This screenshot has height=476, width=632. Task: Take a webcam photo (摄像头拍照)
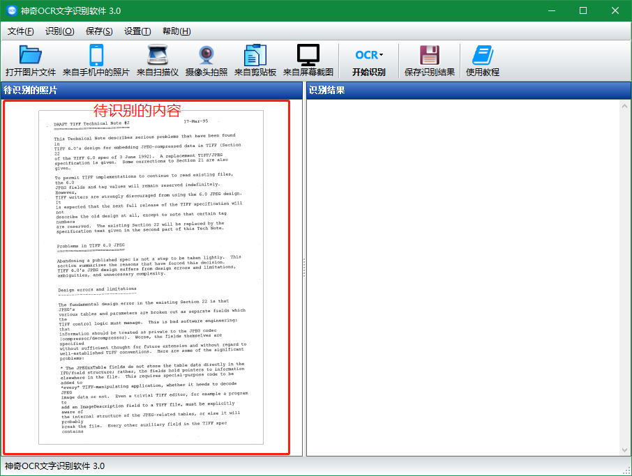click(x=206, y=61)
